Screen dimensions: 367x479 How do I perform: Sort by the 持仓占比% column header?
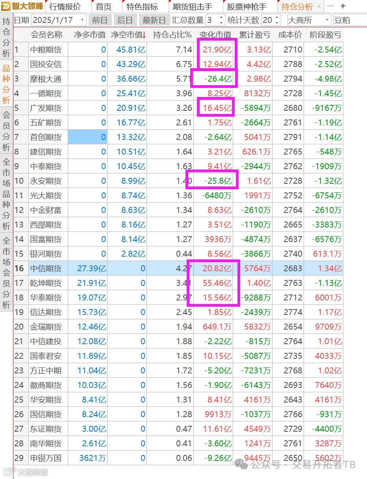pyautogui.click(x=172, y=35)
